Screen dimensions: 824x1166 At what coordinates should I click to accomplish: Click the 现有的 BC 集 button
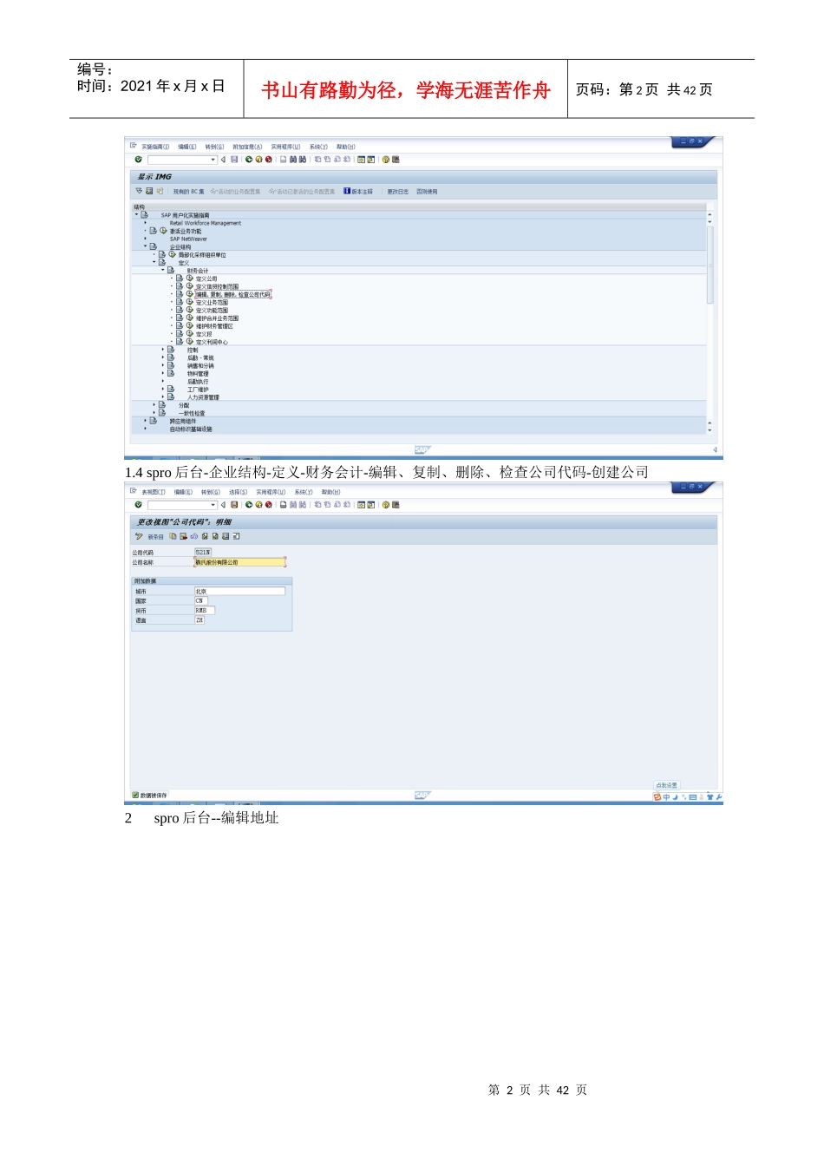188,192
